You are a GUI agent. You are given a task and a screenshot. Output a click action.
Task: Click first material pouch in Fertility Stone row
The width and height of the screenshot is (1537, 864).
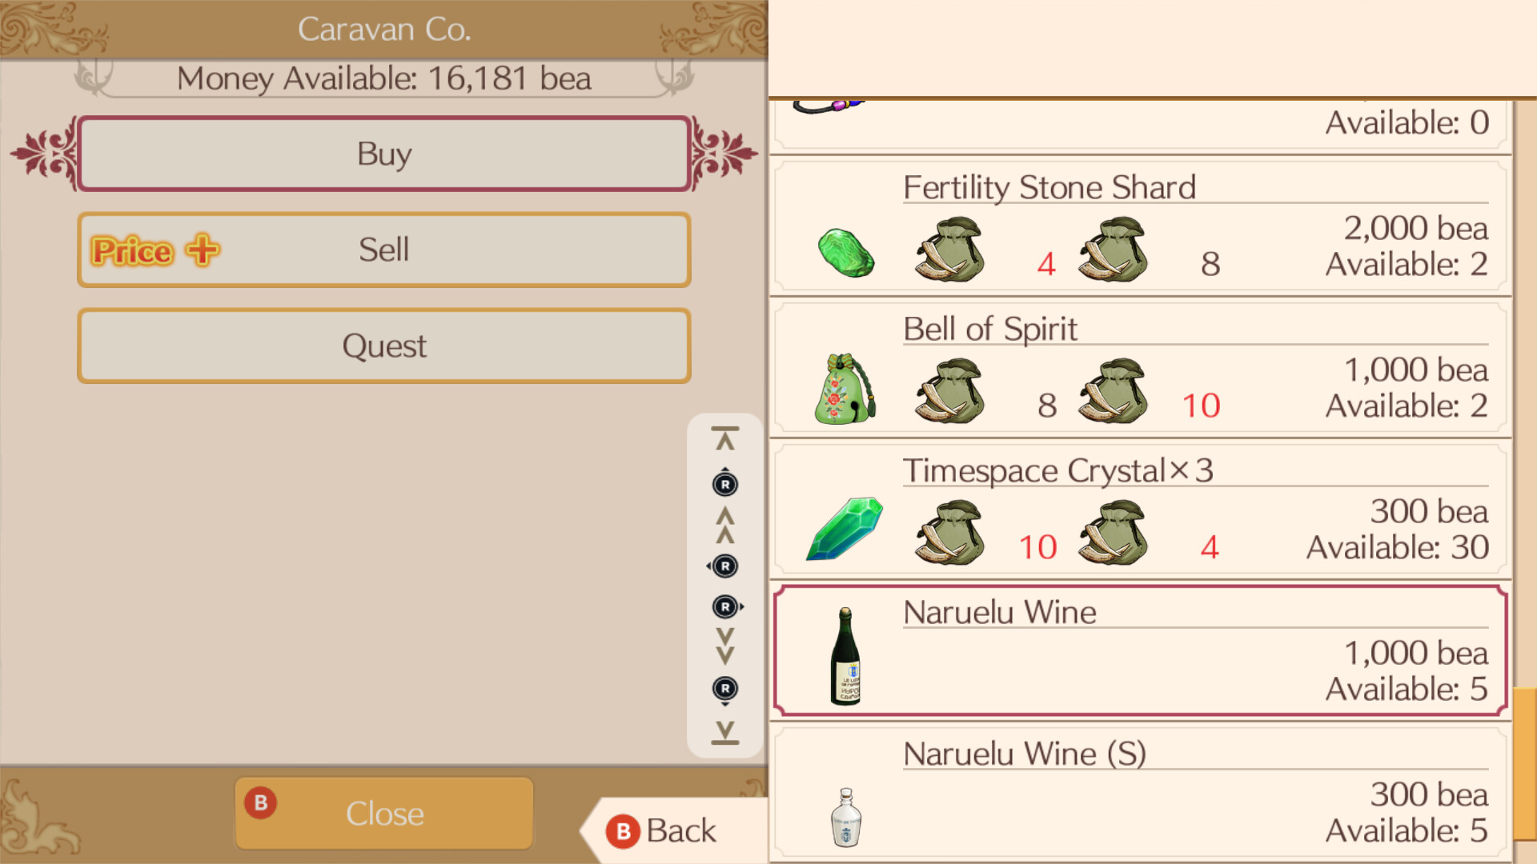click(949, 249)
